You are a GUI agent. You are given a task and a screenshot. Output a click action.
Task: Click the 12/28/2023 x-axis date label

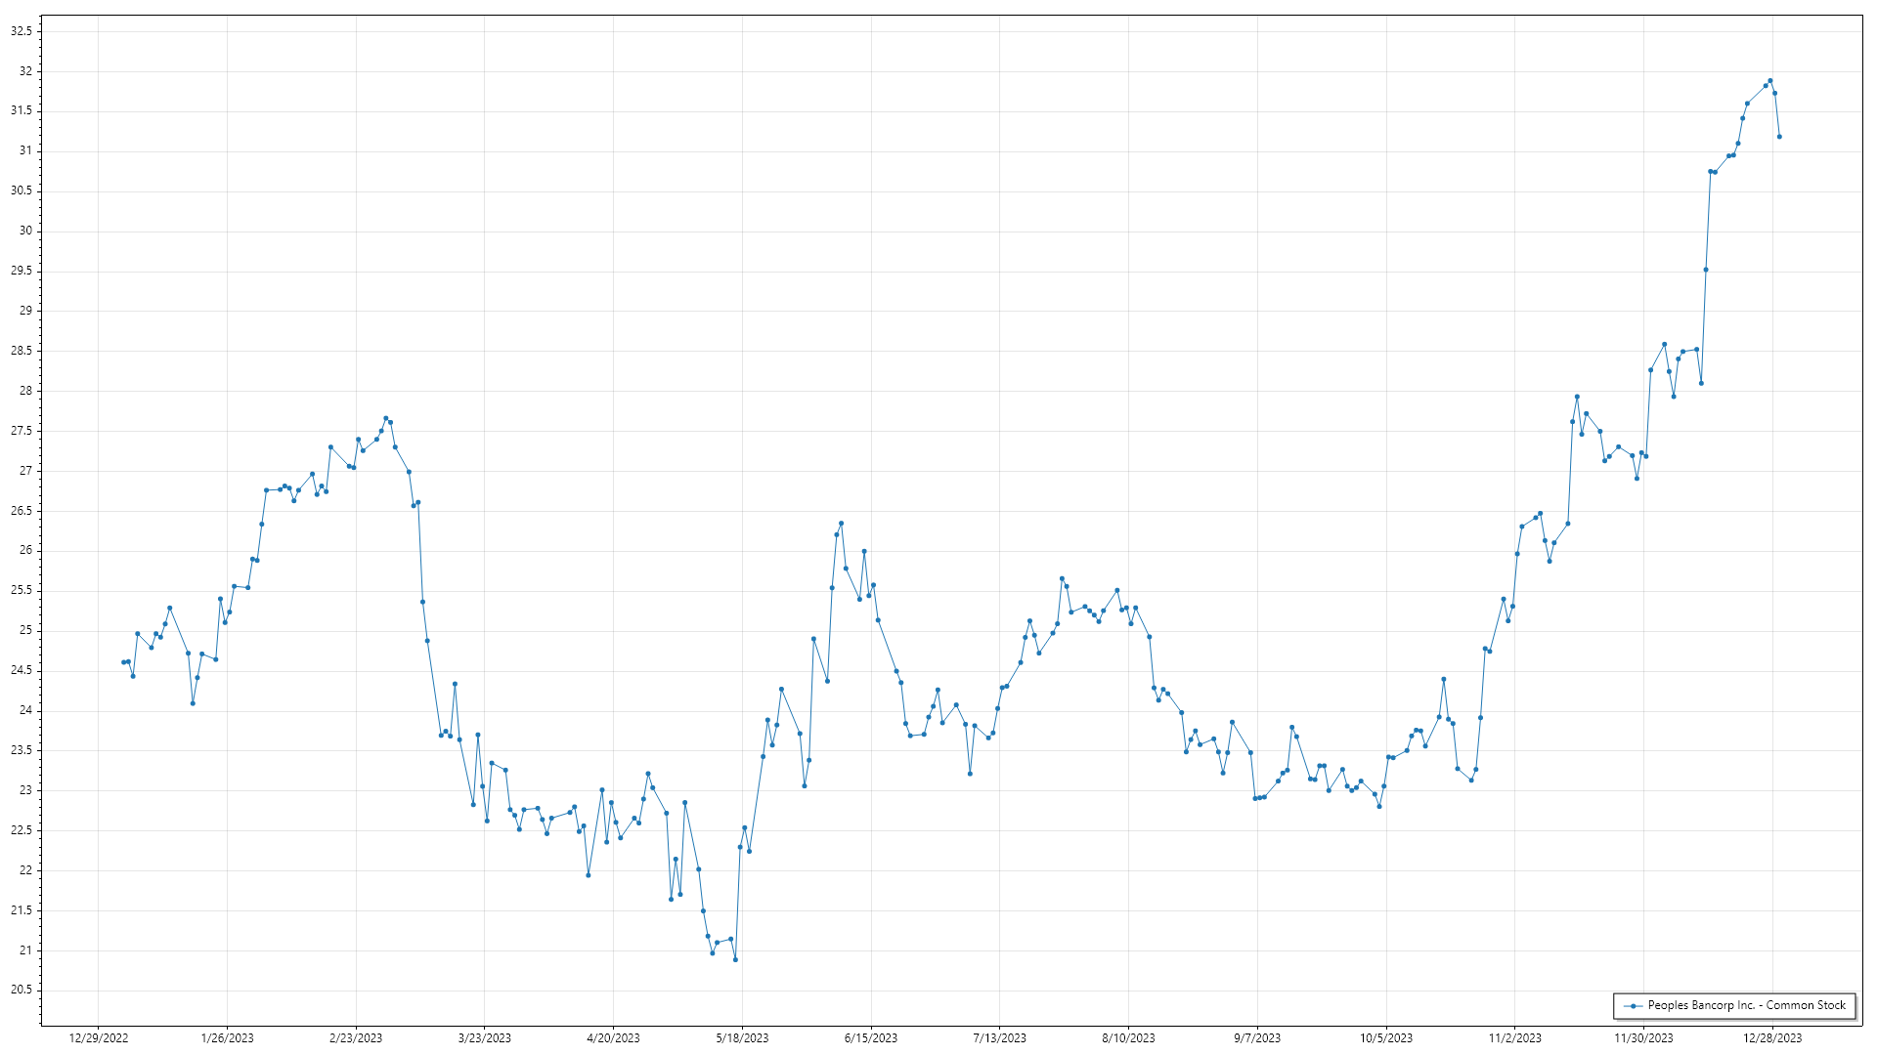[1772, 1037]
